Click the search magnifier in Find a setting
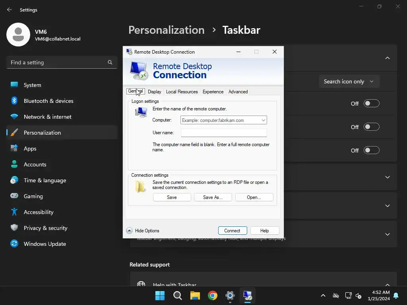The width and height of the screenshot is (407, 305). click(x=110, y=62)
